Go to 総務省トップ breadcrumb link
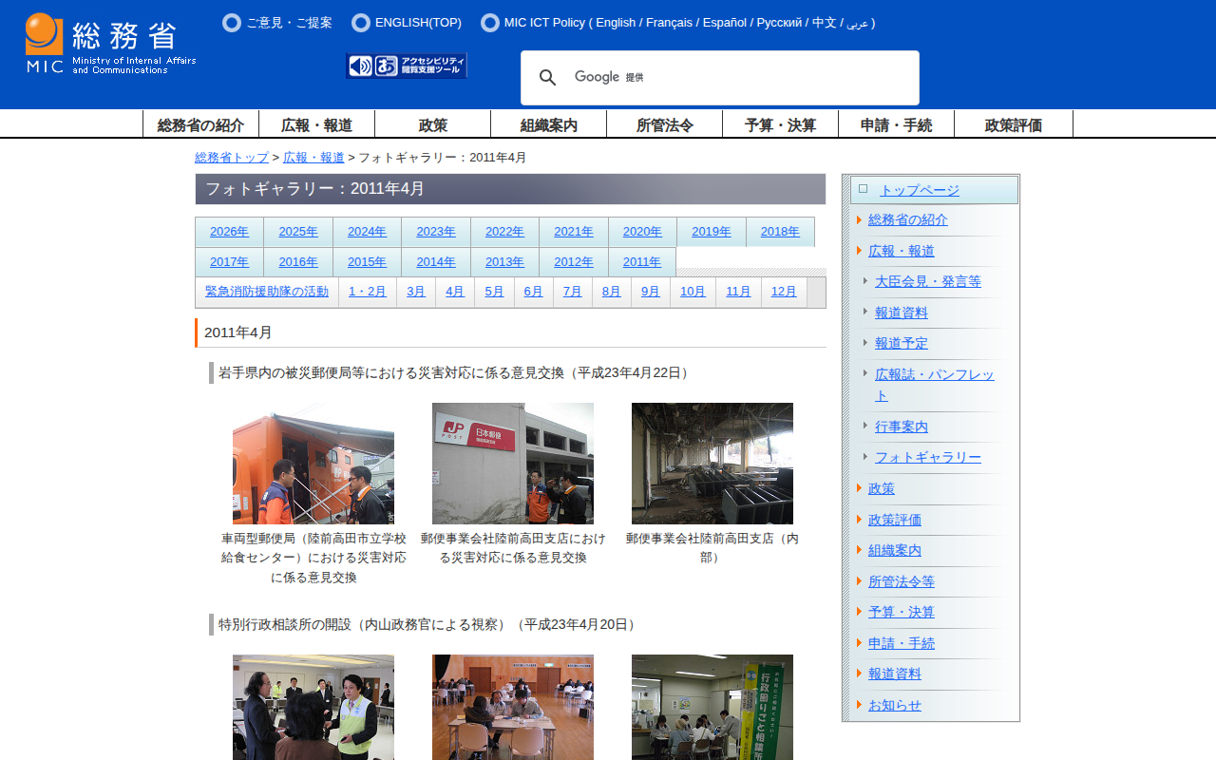 pyautogui.click(x=232, y=158)
